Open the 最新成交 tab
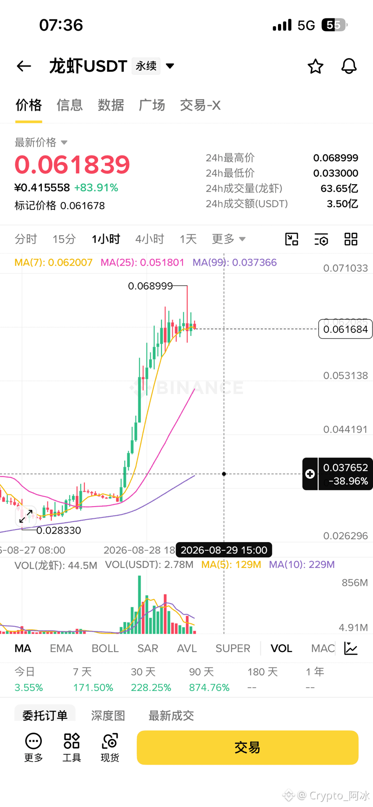 point(171,715)
